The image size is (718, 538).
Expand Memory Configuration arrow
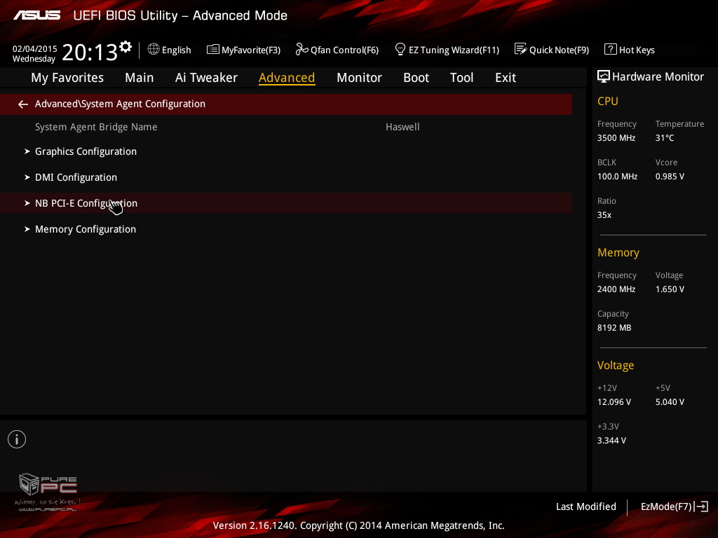click(27, 229)
